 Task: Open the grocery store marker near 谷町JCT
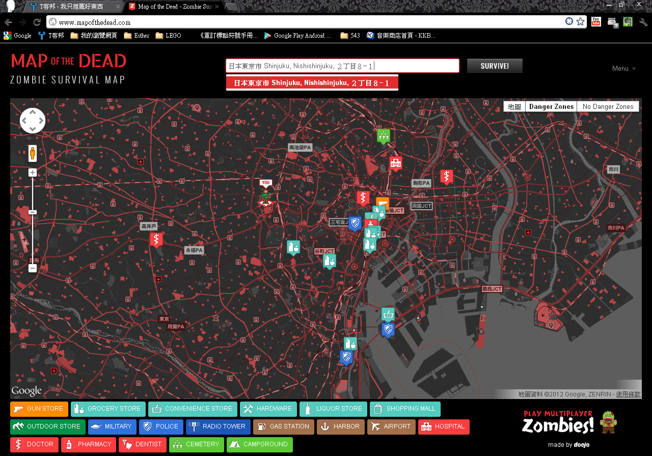[x=330, y=261]
